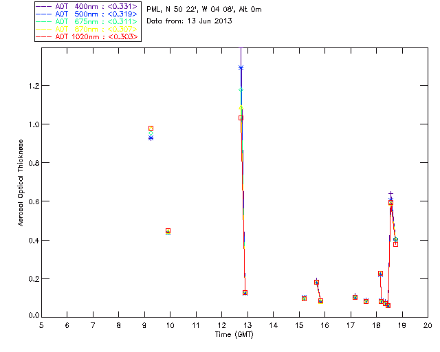440x352 pixels.
Task: Click the x-axis tick label '5'
Action: tap(41, 325)
